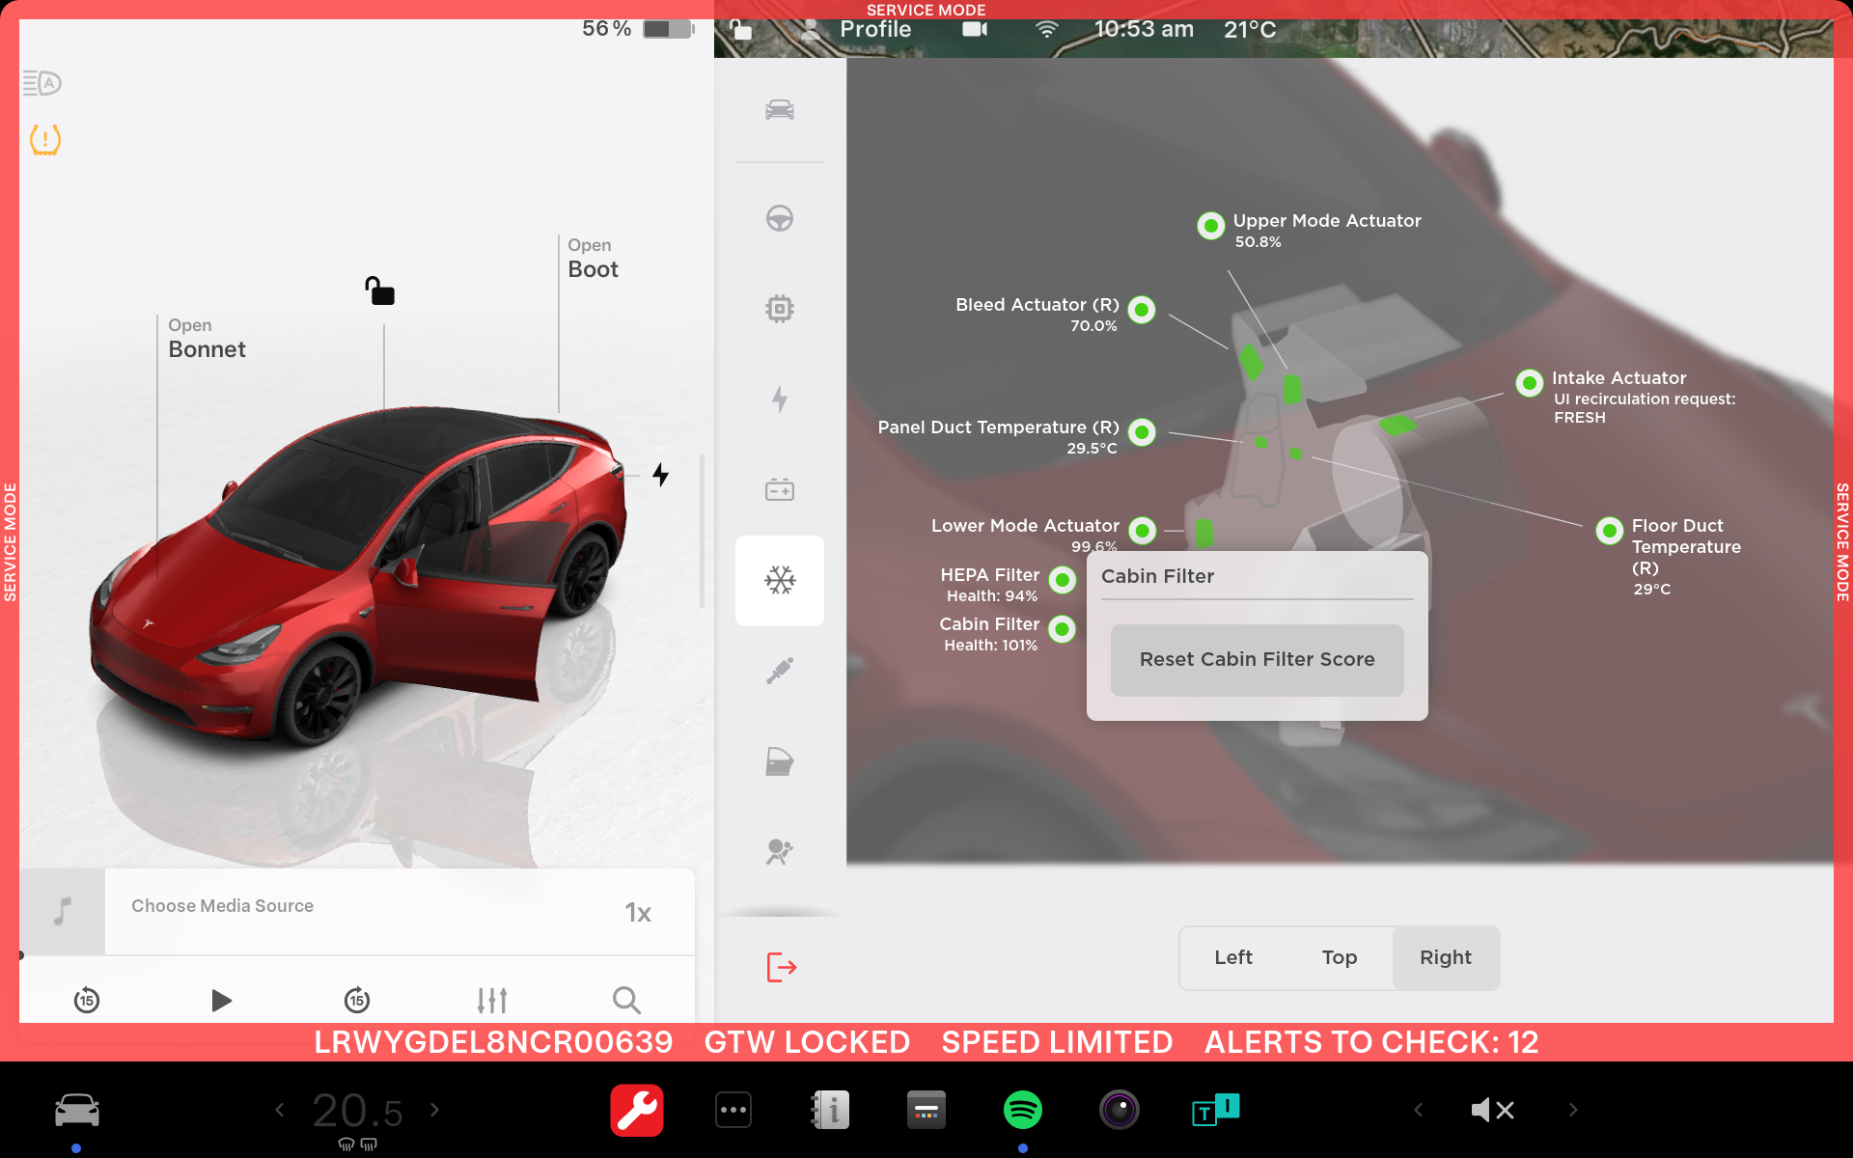Image resolution: width=1853 pixels, height=1158 pixels.
Task: Open the media equalizer sliders
Action: pos(492,1000)
